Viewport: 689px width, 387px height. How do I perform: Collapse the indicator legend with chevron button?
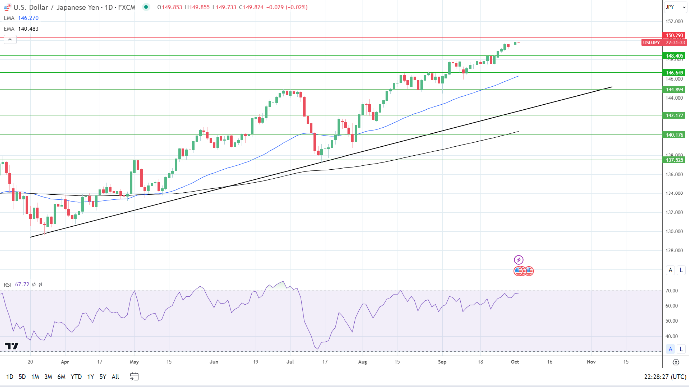pos(10,39)
